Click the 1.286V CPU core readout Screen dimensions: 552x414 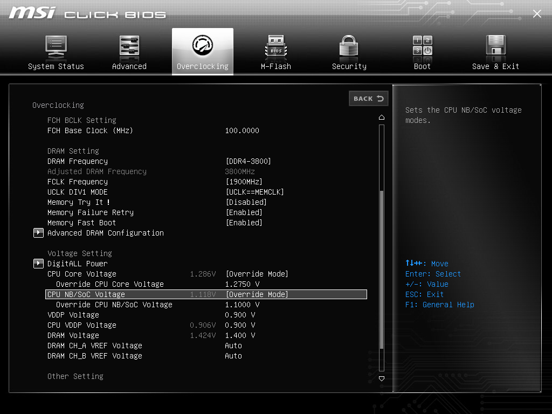[x=203, y=274]
